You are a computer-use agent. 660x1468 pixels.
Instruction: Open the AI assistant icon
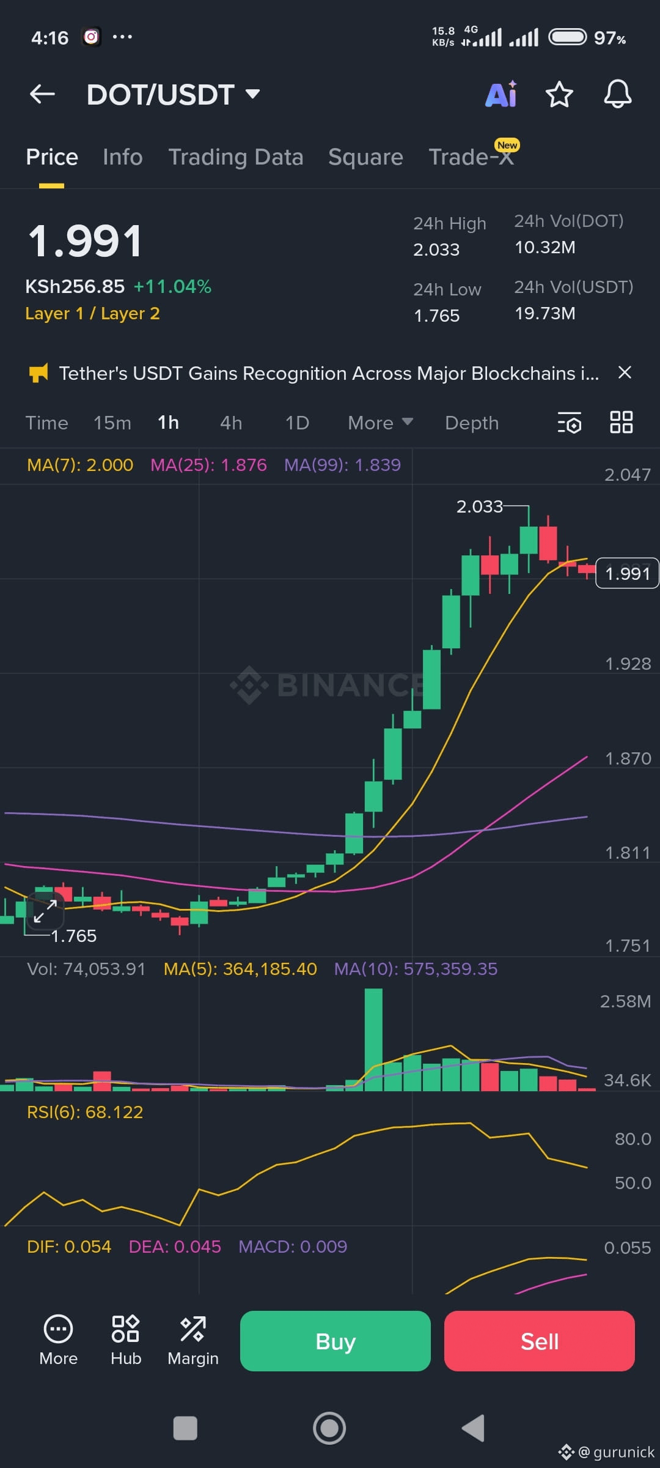tap(501, 94)
